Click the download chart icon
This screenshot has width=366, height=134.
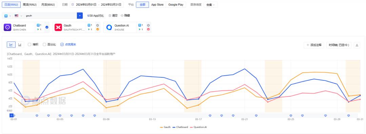click(x=357, y=45)
